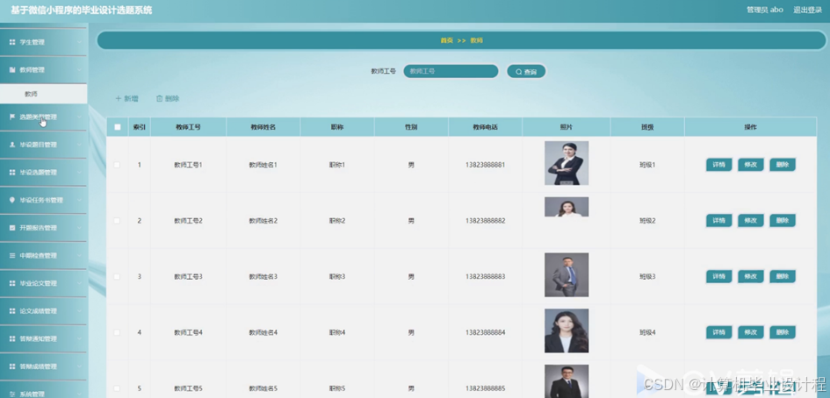The image size is (830, 398).
Task: Go to 首页 in the breadcrumb
Action: (x=447, y=40)
